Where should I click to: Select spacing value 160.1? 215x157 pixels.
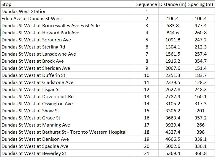(200, 97)
